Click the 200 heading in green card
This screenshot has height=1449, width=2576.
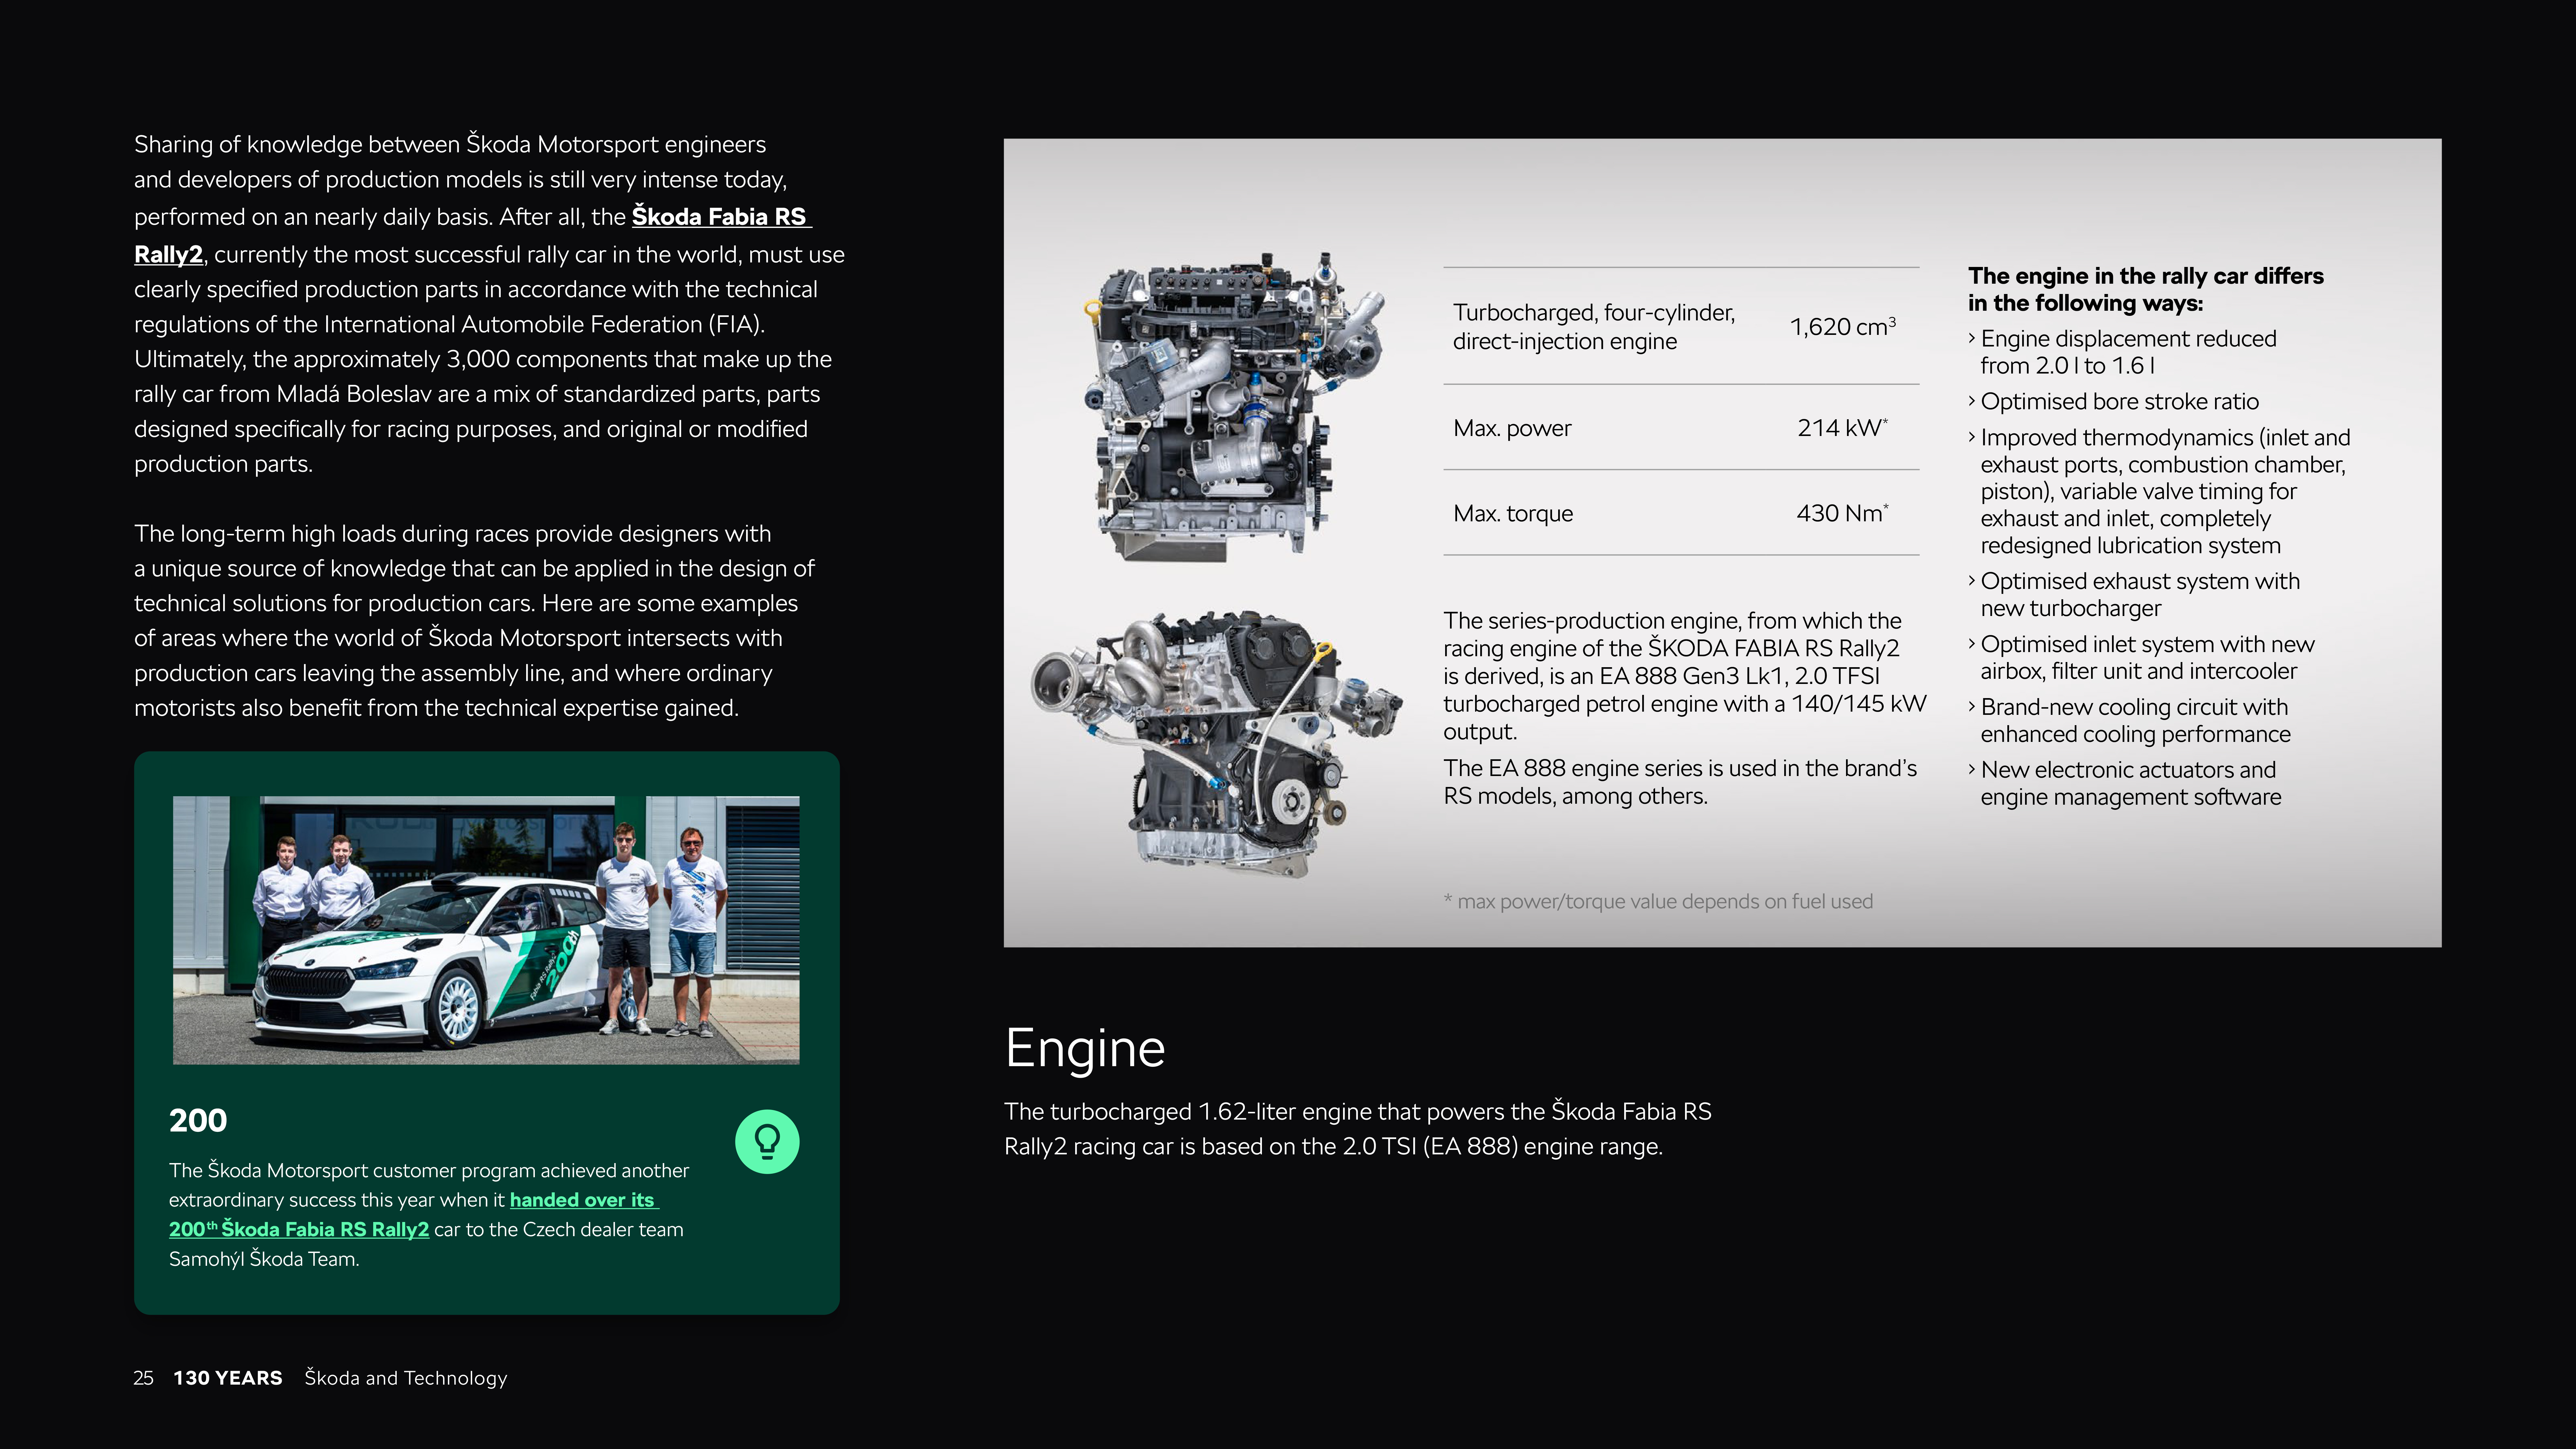point(198,1120)
